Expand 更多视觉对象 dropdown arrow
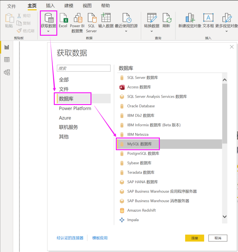 click(x=227, y=31)
